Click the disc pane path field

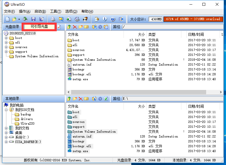[173, 27]
